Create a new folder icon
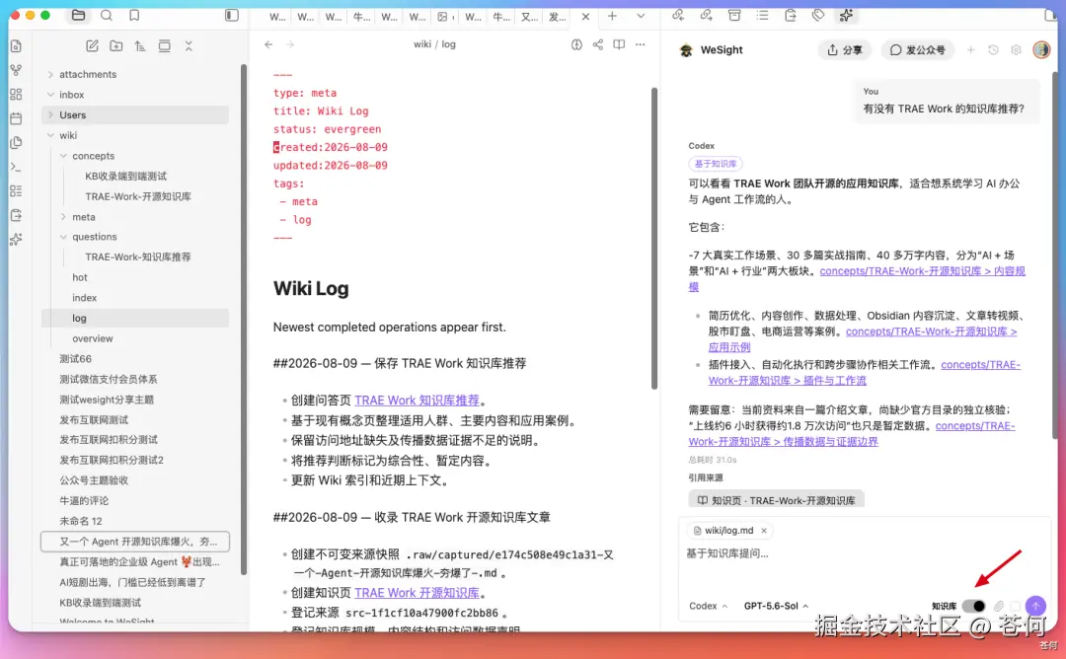 tap(116, 45)
